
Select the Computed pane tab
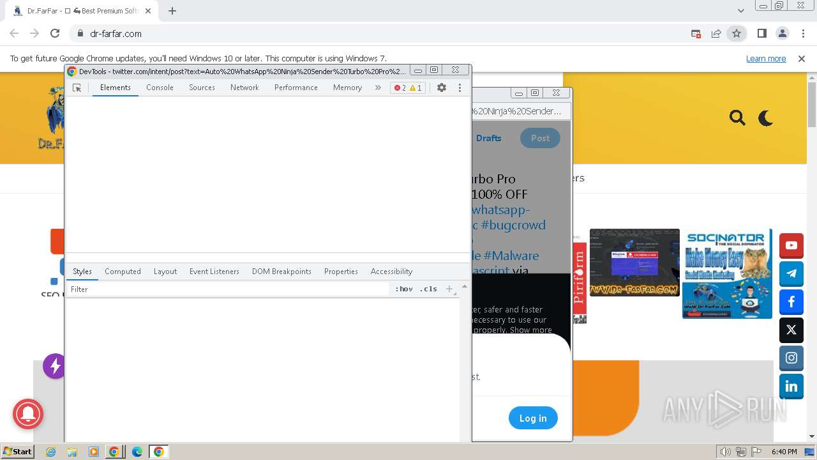tap(123, 272)
